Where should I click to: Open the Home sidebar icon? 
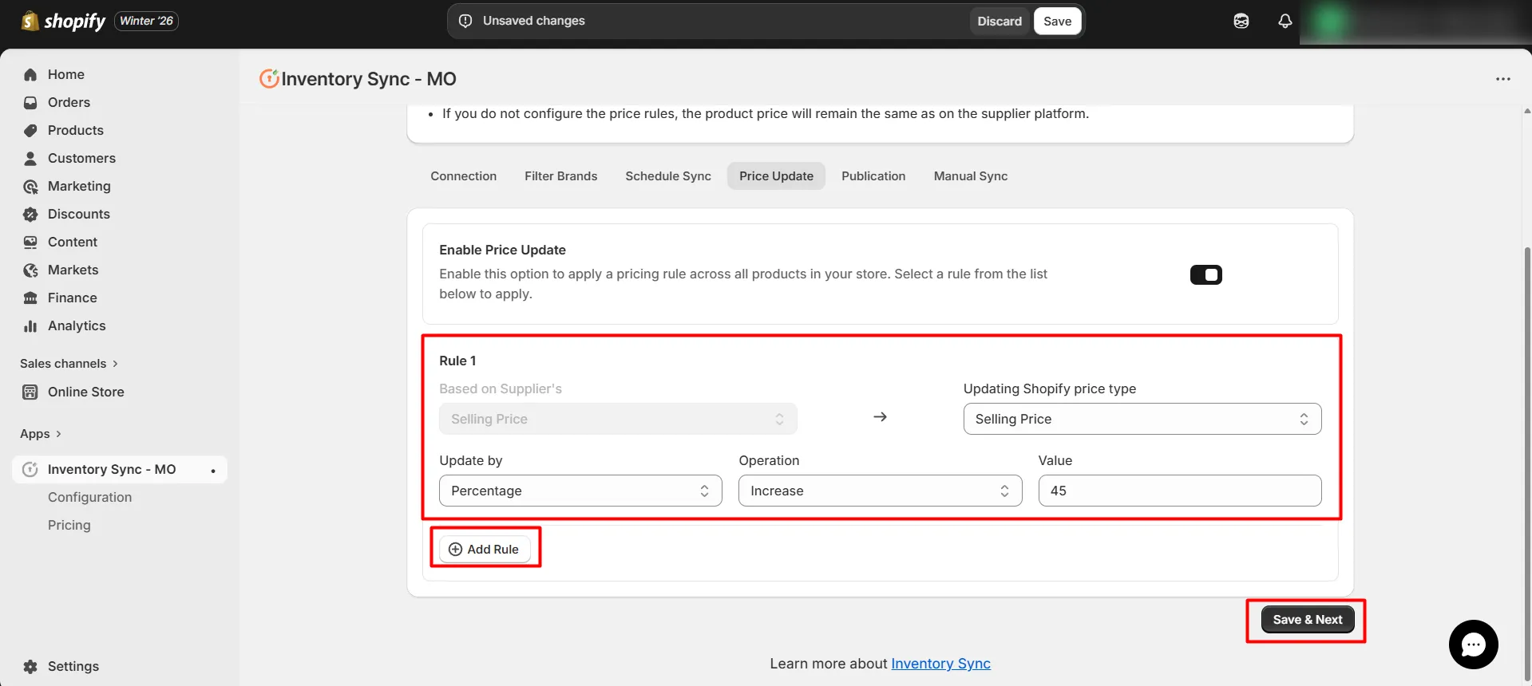(x=30, y=74)
